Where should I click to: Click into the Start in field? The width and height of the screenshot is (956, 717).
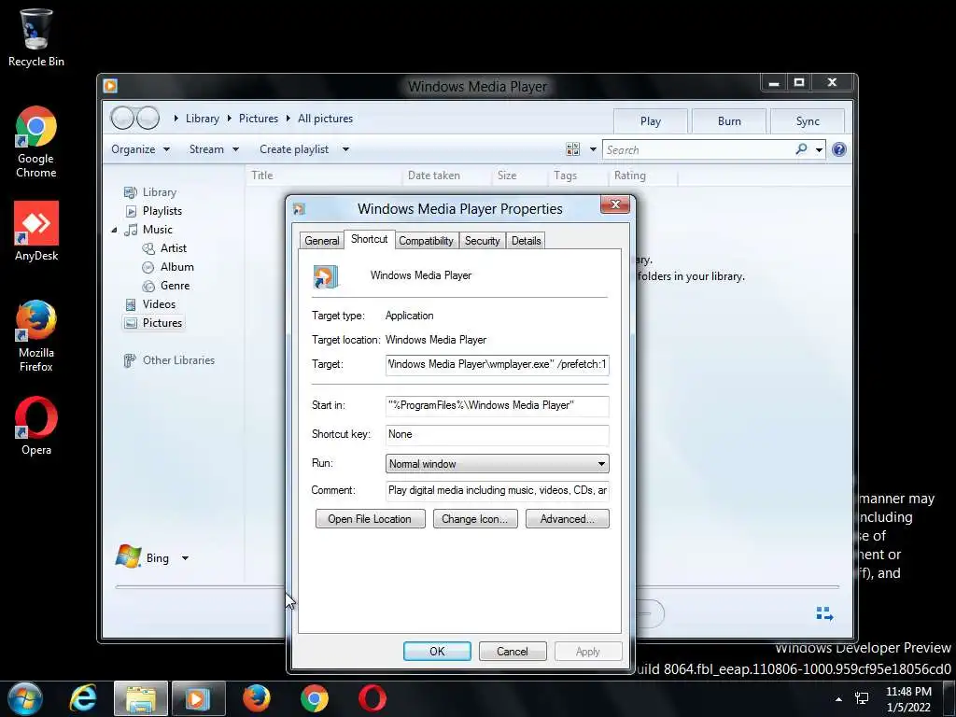pyautogui.click(x=497, y=405)
